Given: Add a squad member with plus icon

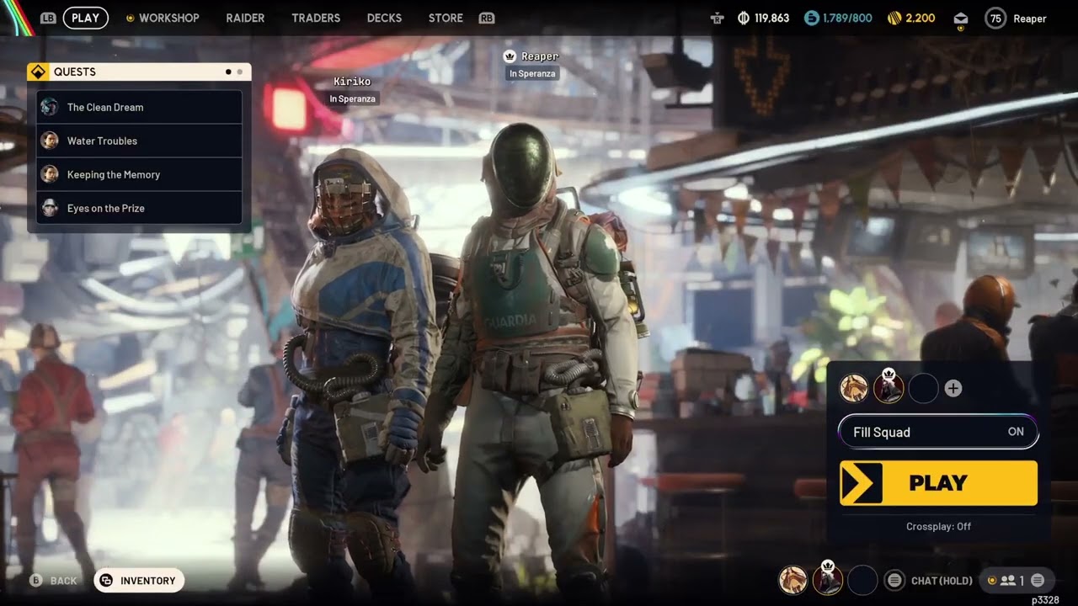Looking at the screenshot, I should [x=953, y=388].
